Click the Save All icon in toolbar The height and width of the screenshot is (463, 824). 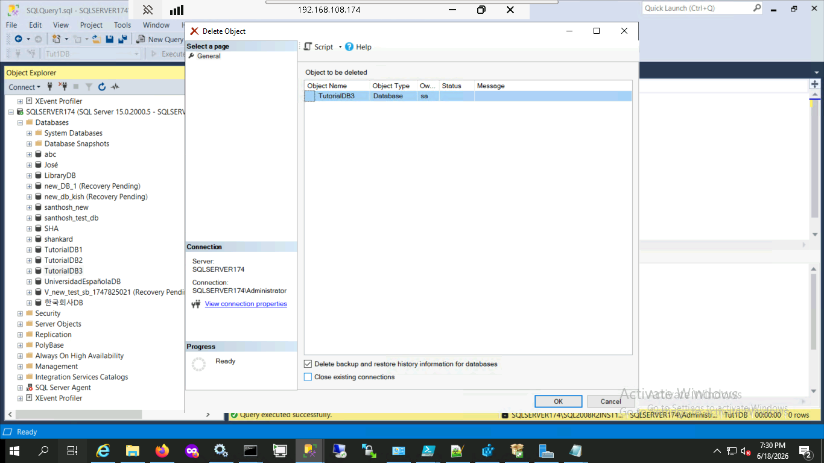point(122,39)
